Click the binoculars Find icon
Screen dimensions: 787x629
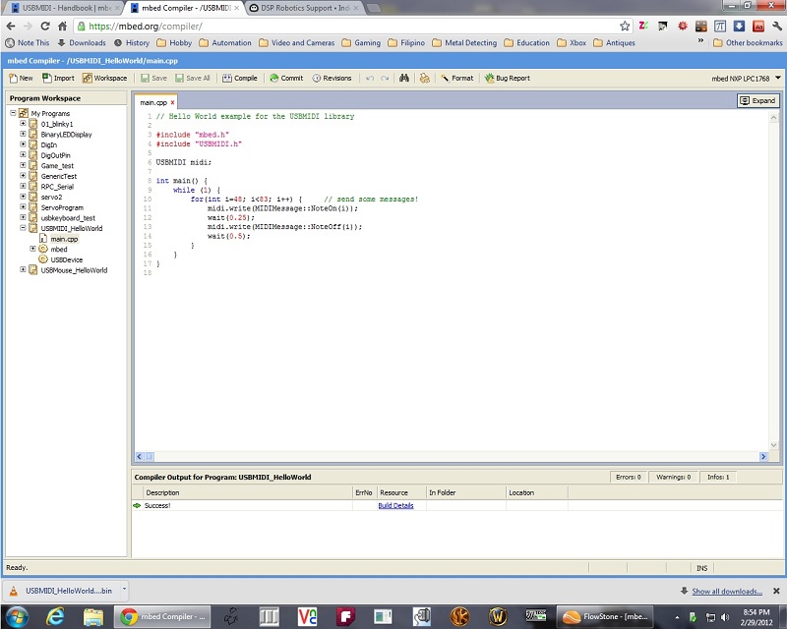[404, 78]
